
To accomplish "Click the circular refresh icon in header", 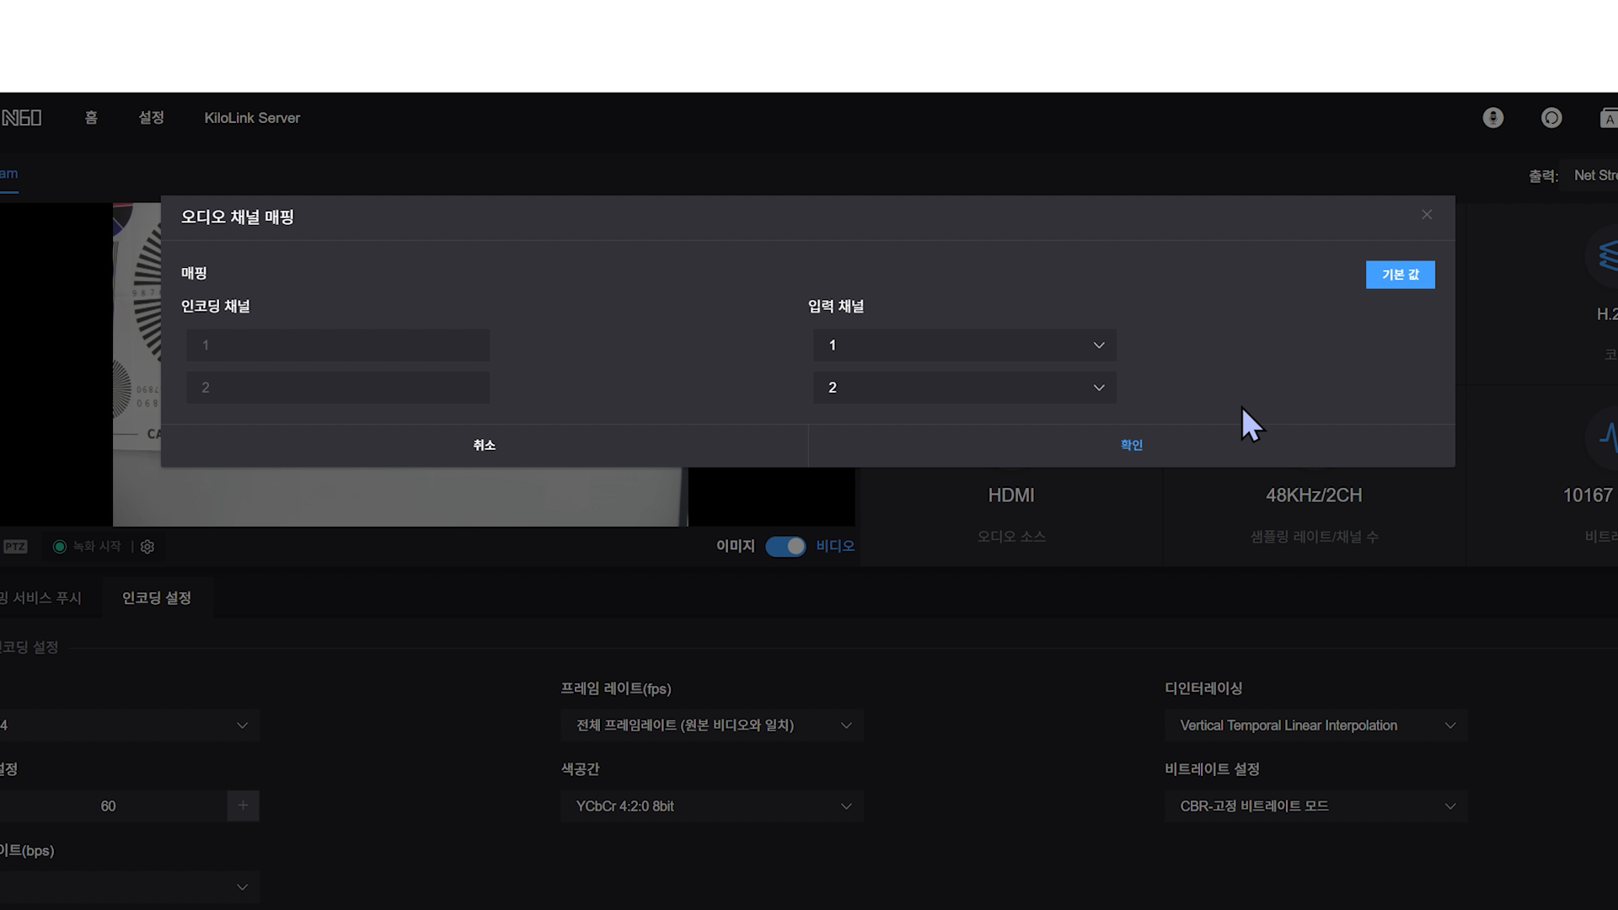I will point(1551,118).
